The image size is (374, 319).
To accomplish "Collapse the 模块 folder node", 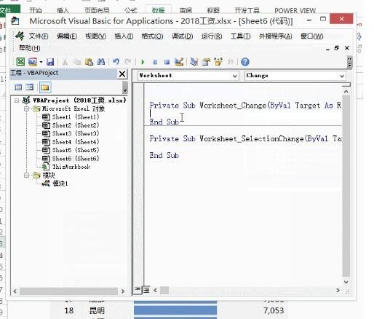I will coord(27,175).
